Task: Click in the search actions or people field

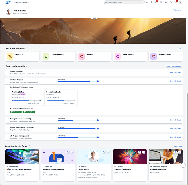Action: (x=124, y=2)
